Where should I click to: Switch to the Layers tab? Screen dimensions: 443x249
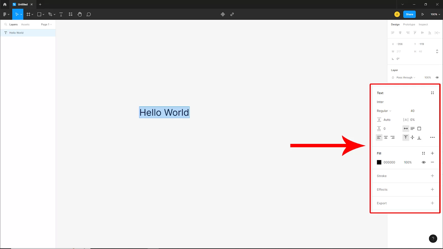tap(13, 24)
